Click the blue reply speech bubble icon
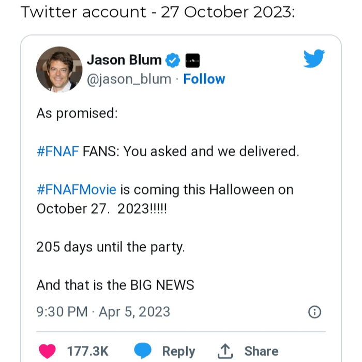Image resolution: width=362 pixels, height=362 pixels. (143, 351)
